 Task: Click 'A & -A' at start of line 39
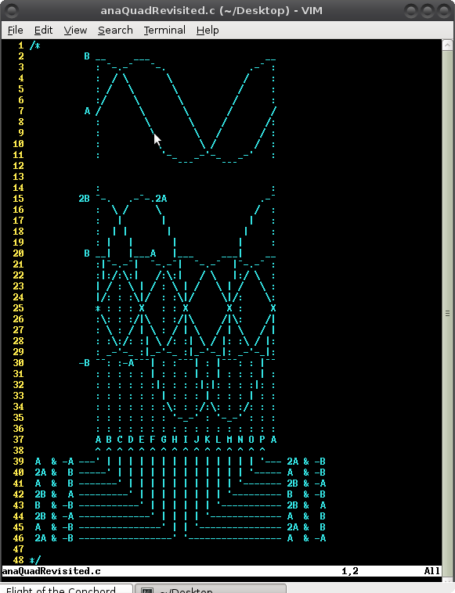coord(54,462)
